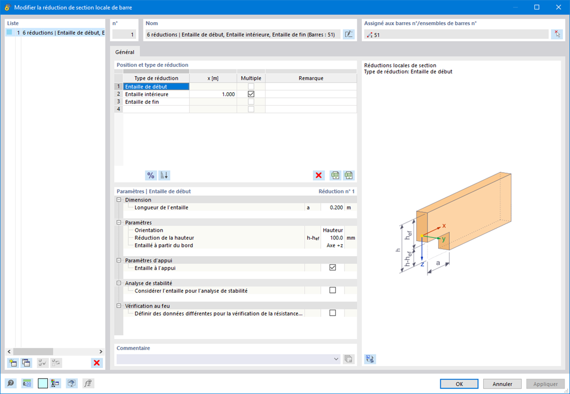Open Entaillé à partir du bord Axe +z
The height and width of the screenshot is (394, 570).
(x=333, y=246)
